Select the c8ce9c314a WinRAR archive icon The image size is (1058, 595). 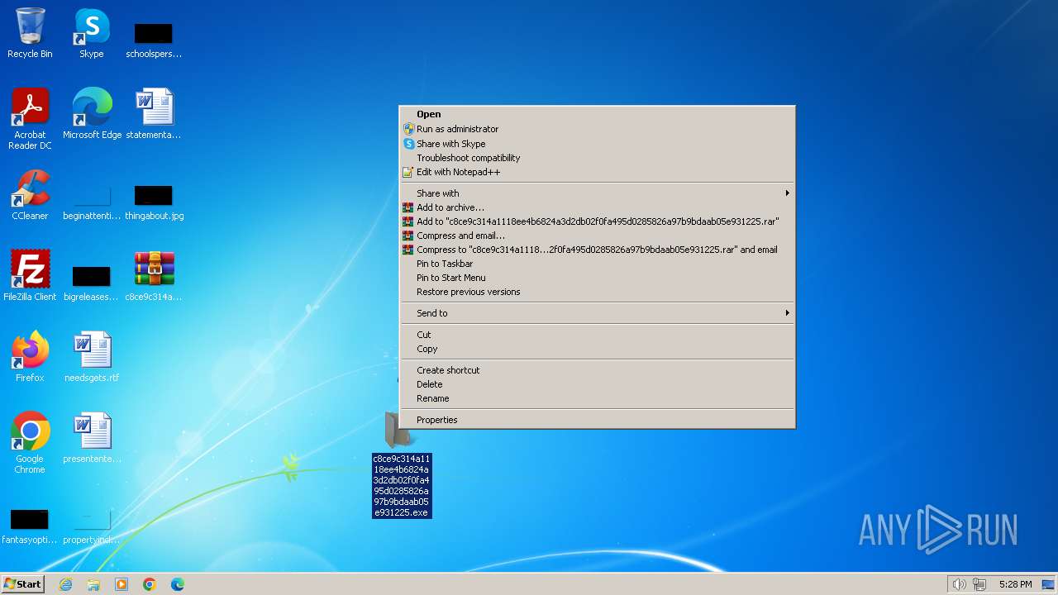[x=154, y=275]
